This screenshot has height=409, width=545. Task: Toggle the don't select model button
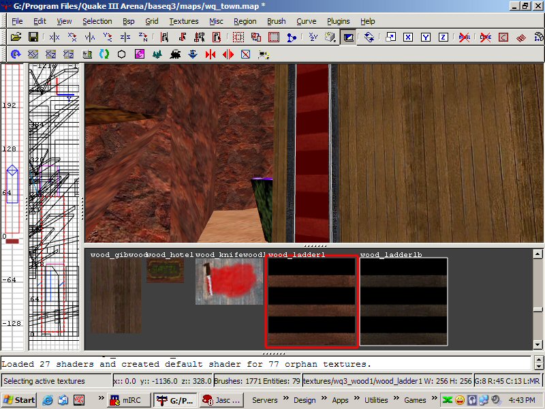point(465,37)
